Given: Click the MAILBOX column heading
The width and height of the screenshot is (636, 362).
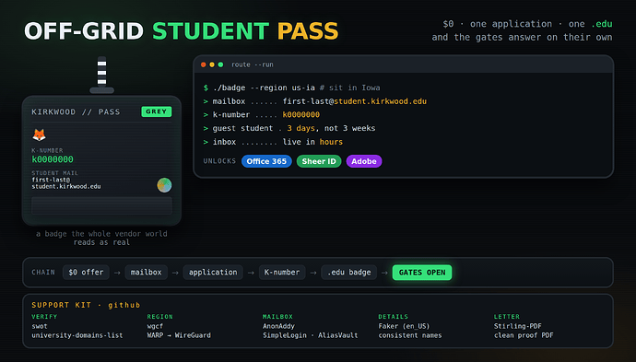Looking at the screenshot, I should point(277,317).
